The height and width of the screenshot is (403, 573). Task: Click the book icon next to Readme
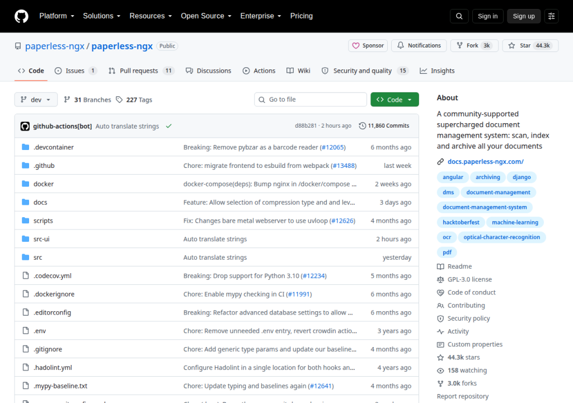point(440,266)
